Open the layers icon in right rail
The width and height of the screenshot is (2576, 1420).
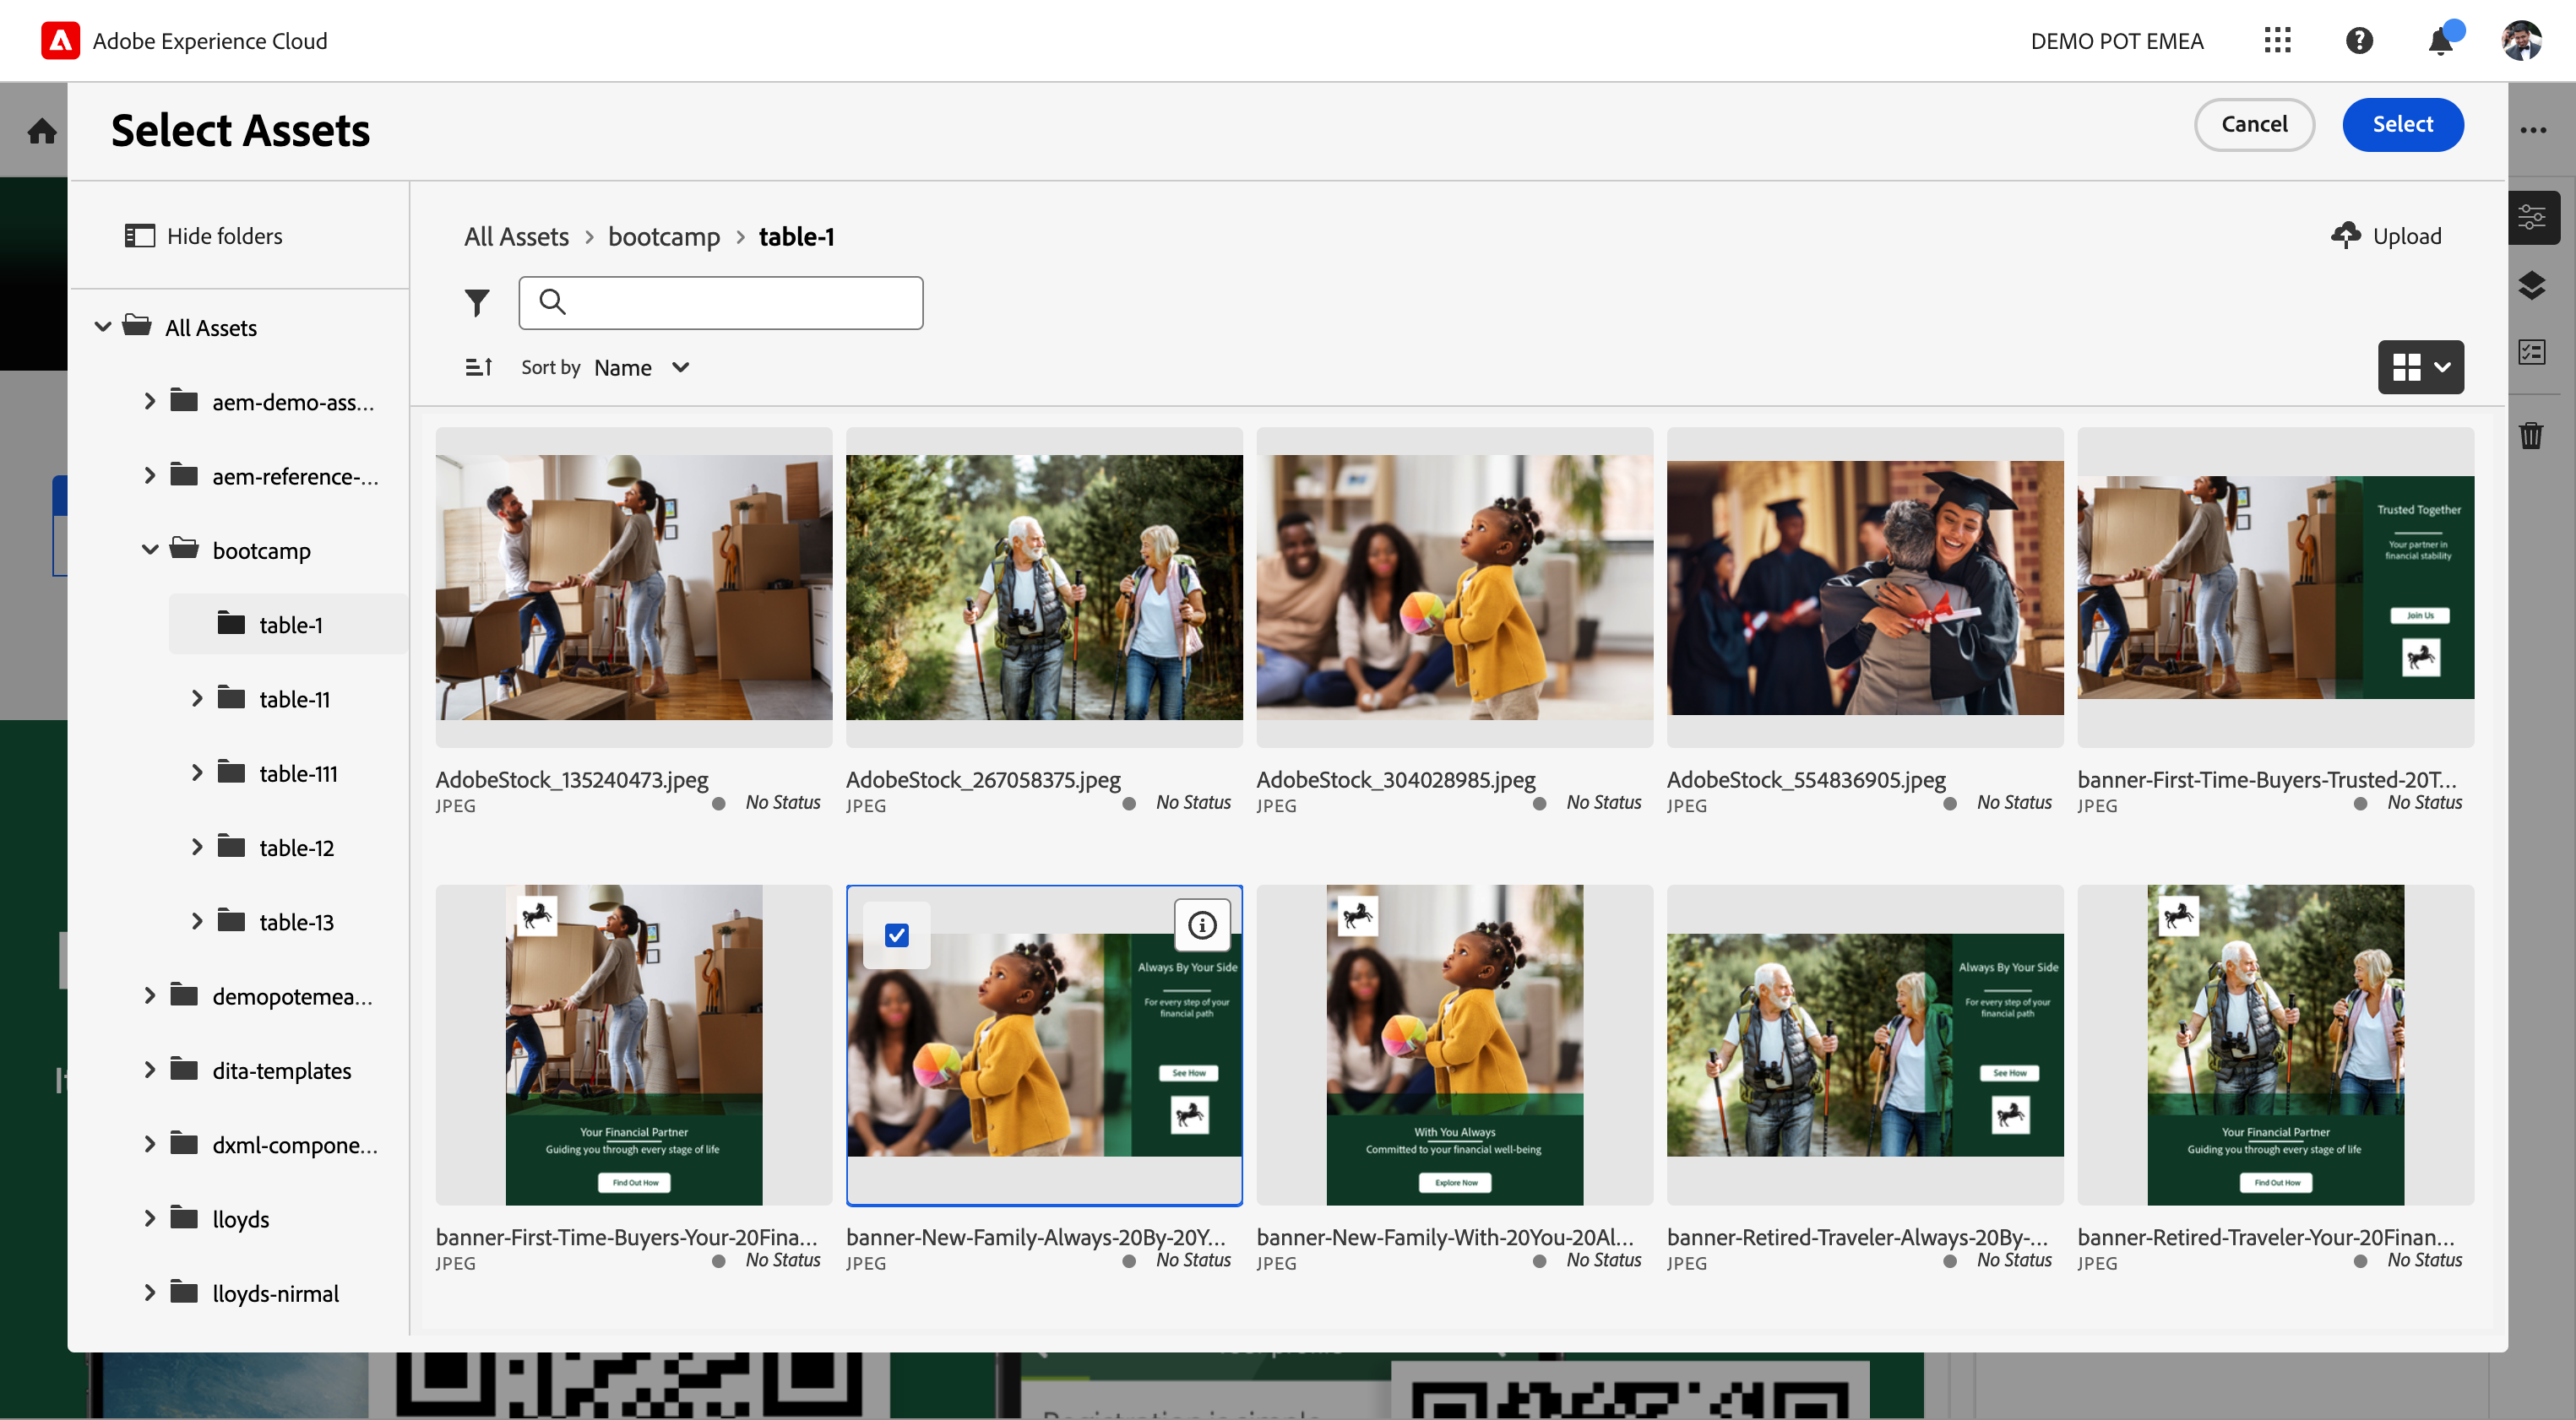tap(2532, 286)
